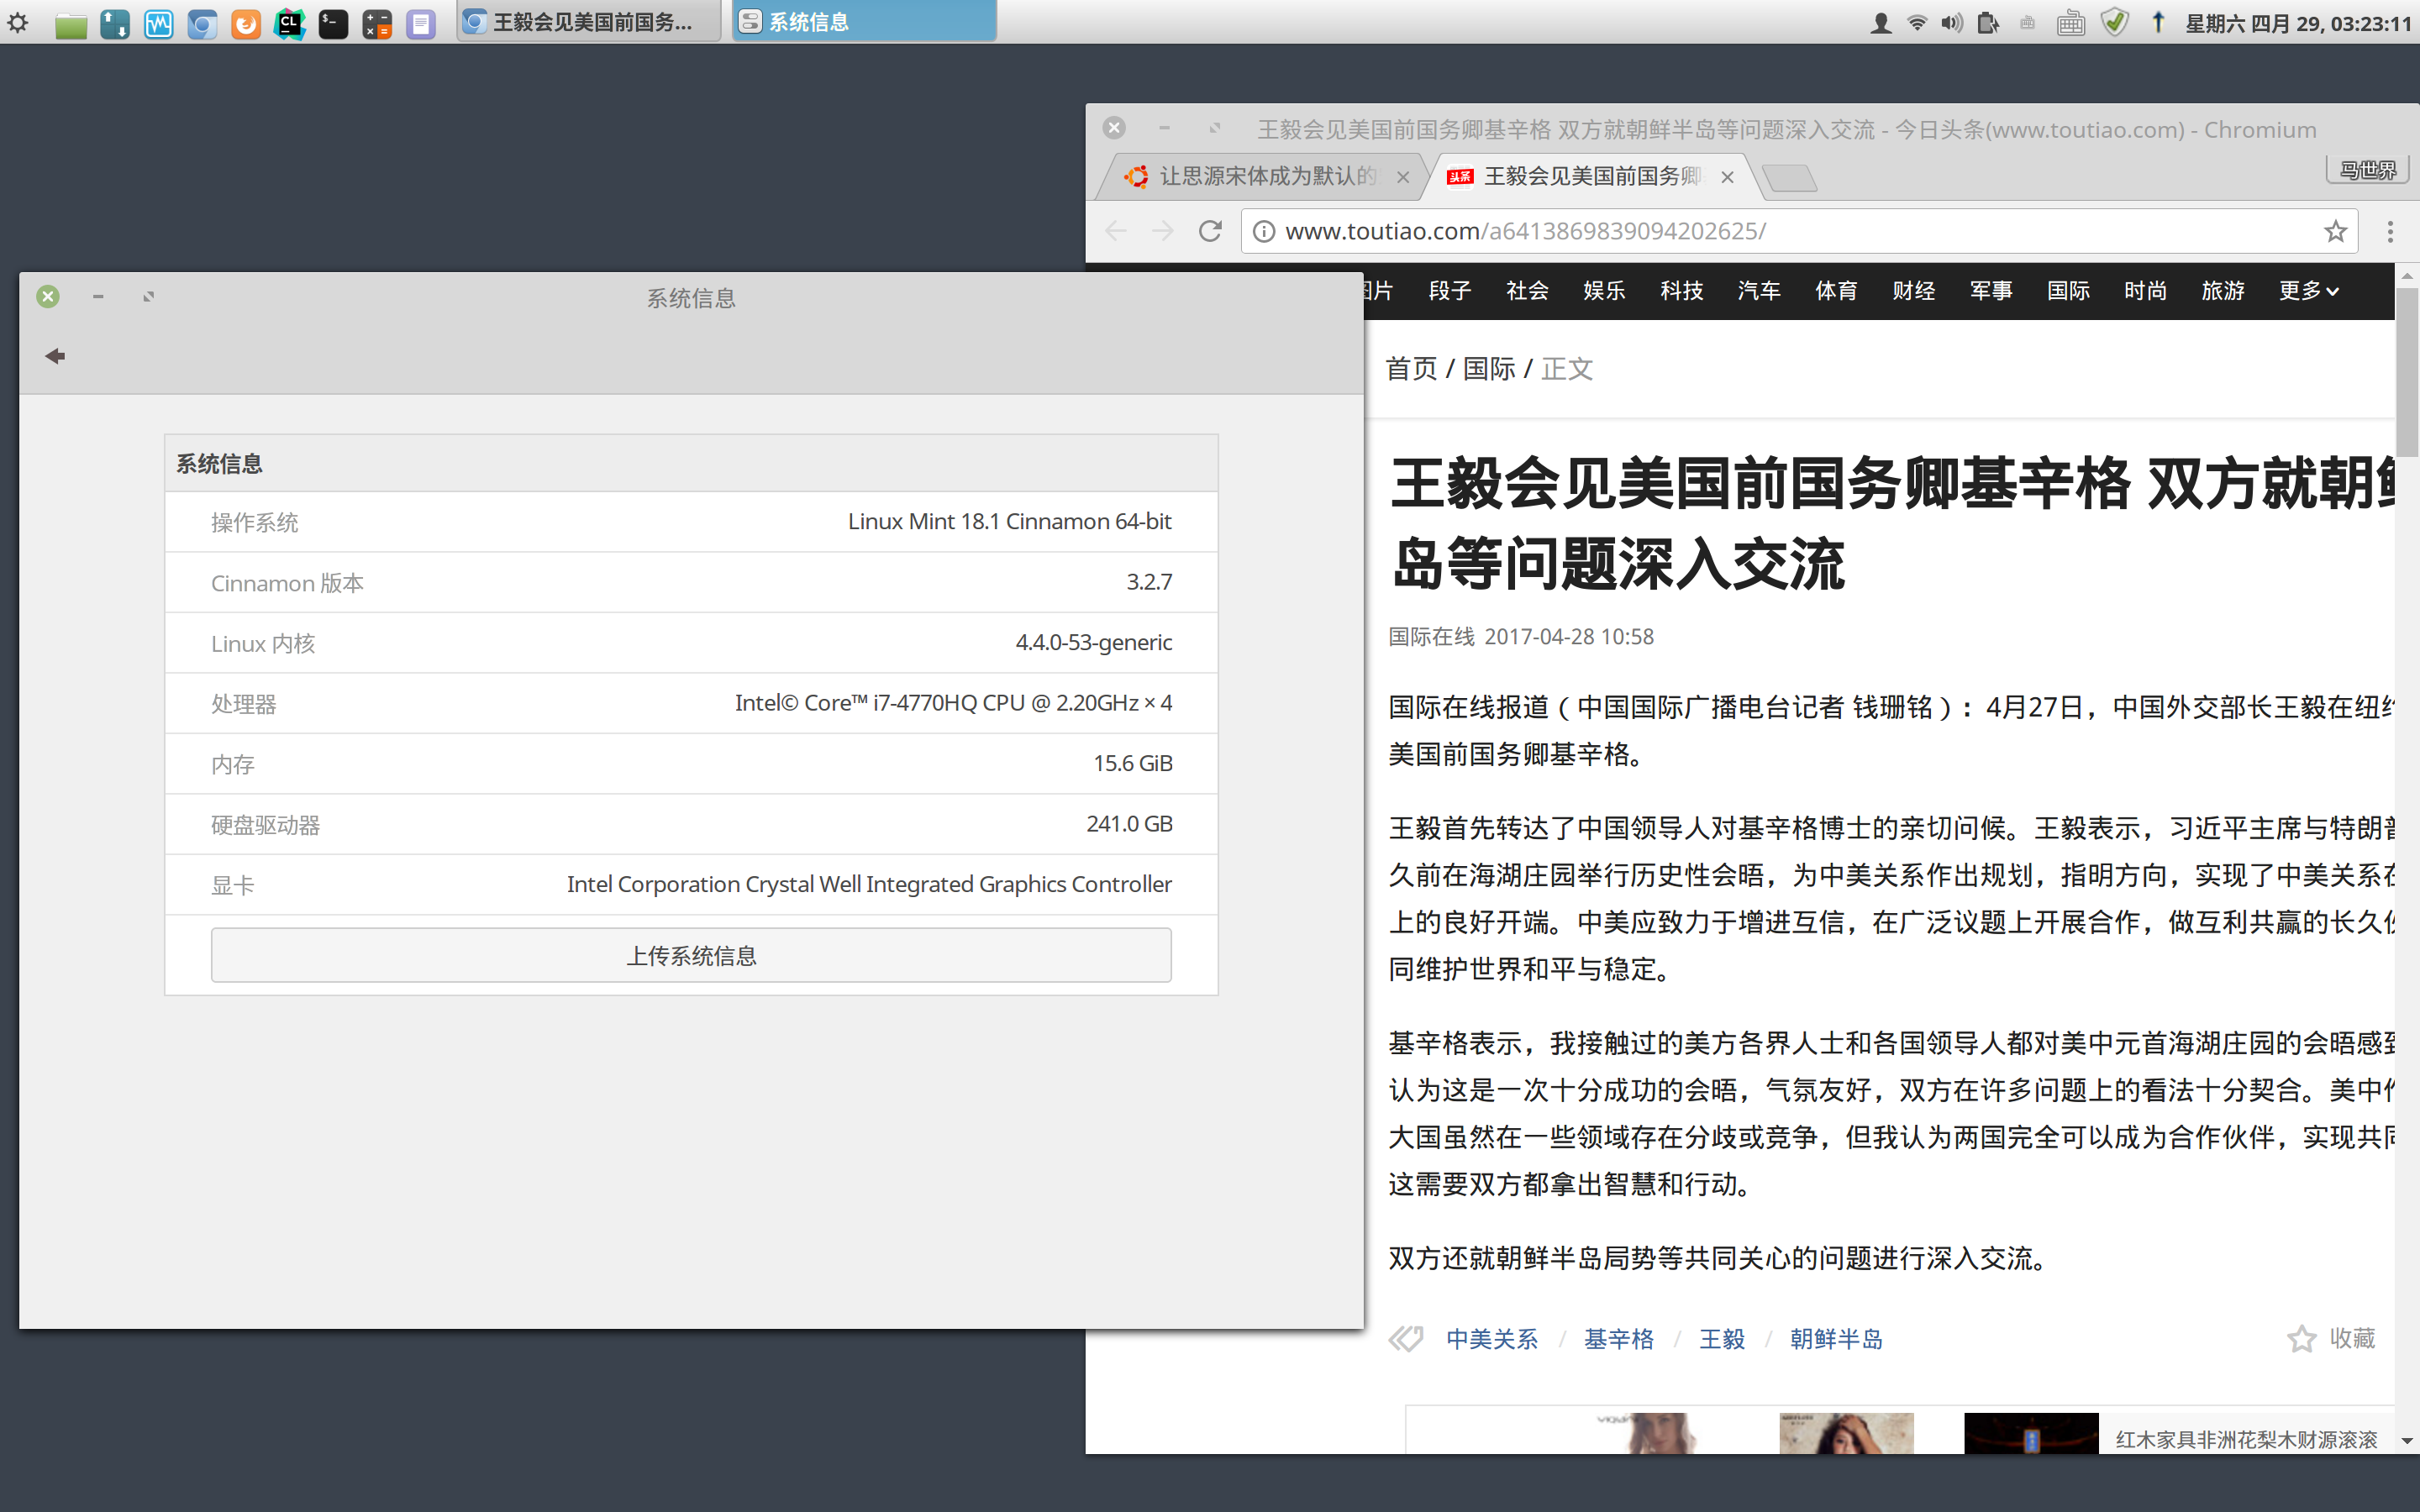Open the update manager shield icon
The height and width of the screenshot is (1512, 2420).
tap(2114, 22)
